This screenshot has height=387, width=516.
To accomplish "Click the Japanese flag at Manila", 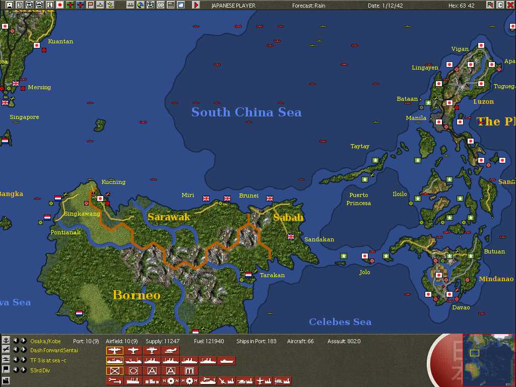I will tap(439, 122).
